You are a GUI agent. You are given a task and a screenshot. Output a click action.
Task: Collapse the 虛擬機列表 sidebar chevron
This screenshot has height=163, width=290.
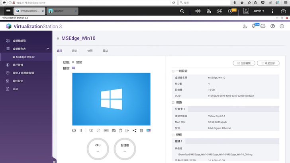point(48,49)
